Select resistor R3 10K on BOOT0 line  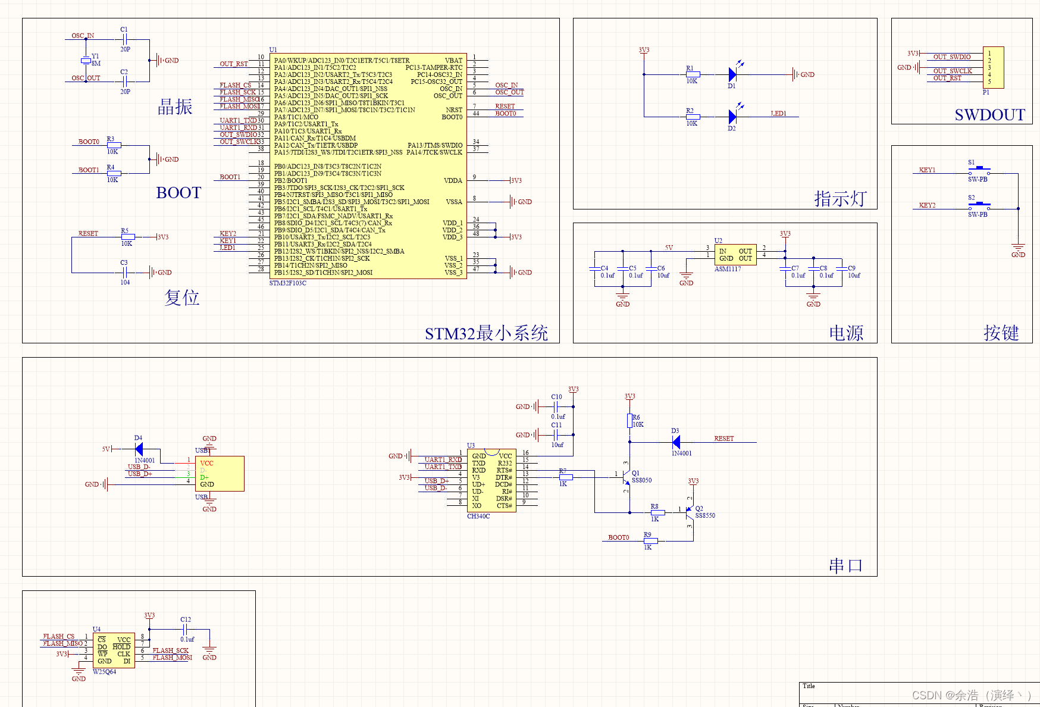coord(114,145)
